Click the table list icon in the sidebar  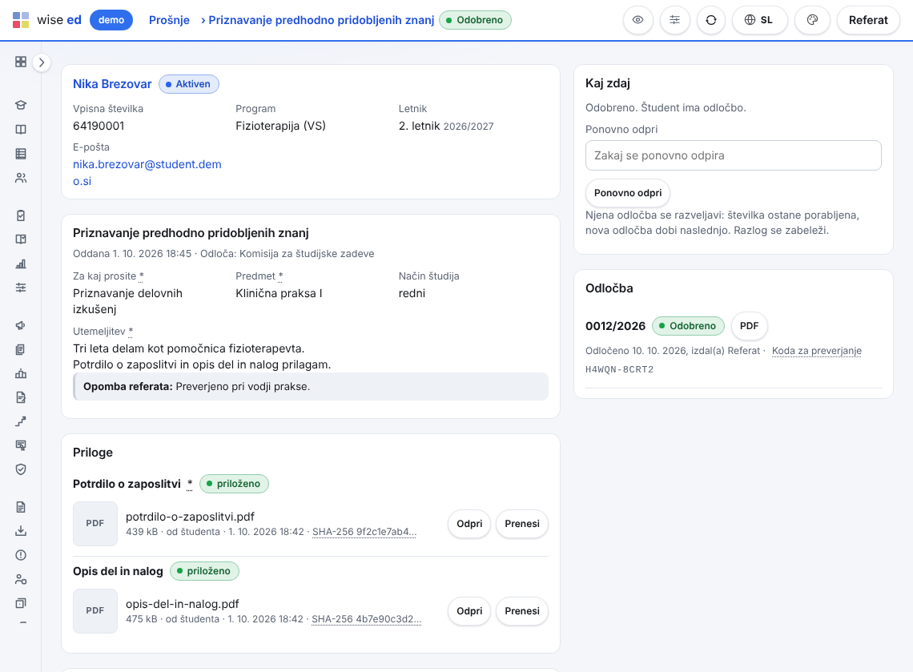point(21,154)
